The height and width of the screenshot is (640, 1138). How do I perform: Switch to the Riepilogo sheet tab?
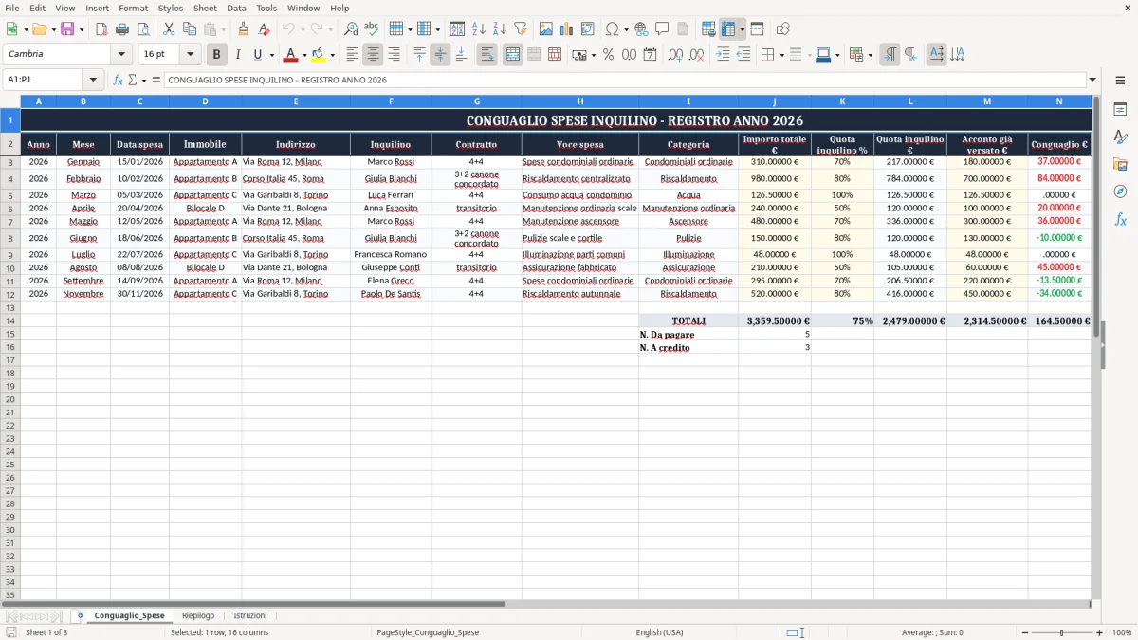pyautogui.click(x=198, y=615)
